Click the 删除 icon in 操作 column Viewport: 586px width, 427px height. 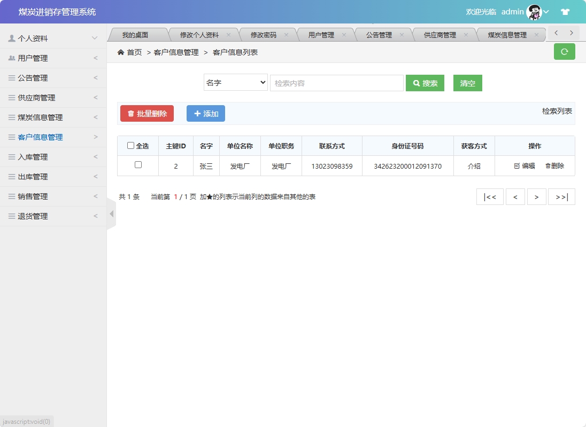pyautogui.click(x=548, y=166)
